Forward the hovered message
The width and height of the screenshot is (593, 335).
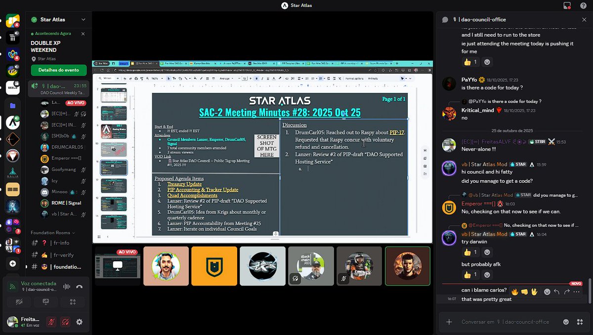click(x=567, y=292)
